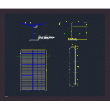
Task: Select left green triangle marker in dimensioned elevation
Action: tap(64, 34)
